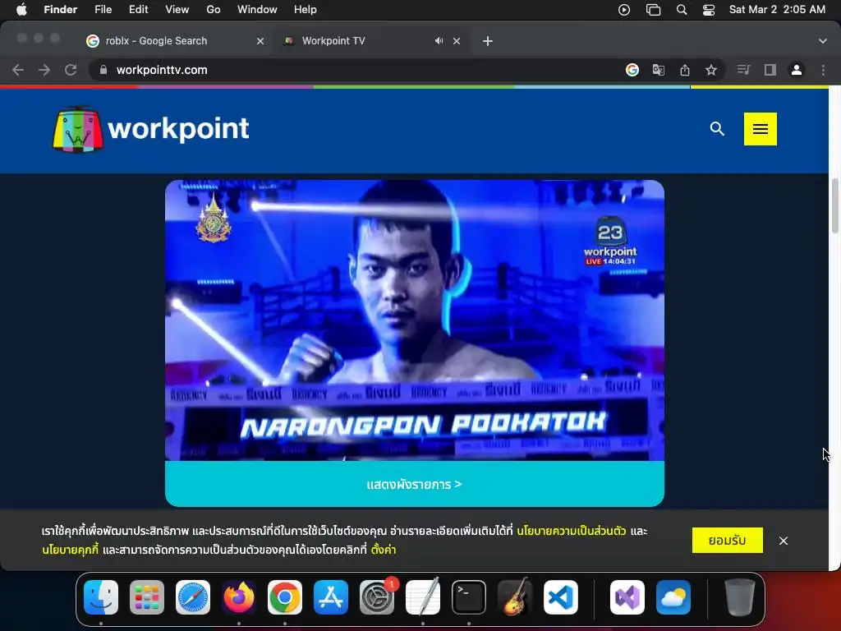Viewport: 841px width, 631px height.
Task: Open the cloud weather app in Dock
Action: [673, 597]
